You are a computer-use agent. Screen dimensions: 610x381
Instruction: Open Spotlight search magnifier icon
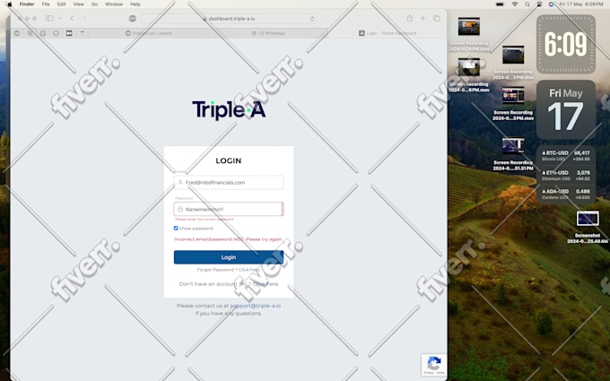[x=527, y=4]
